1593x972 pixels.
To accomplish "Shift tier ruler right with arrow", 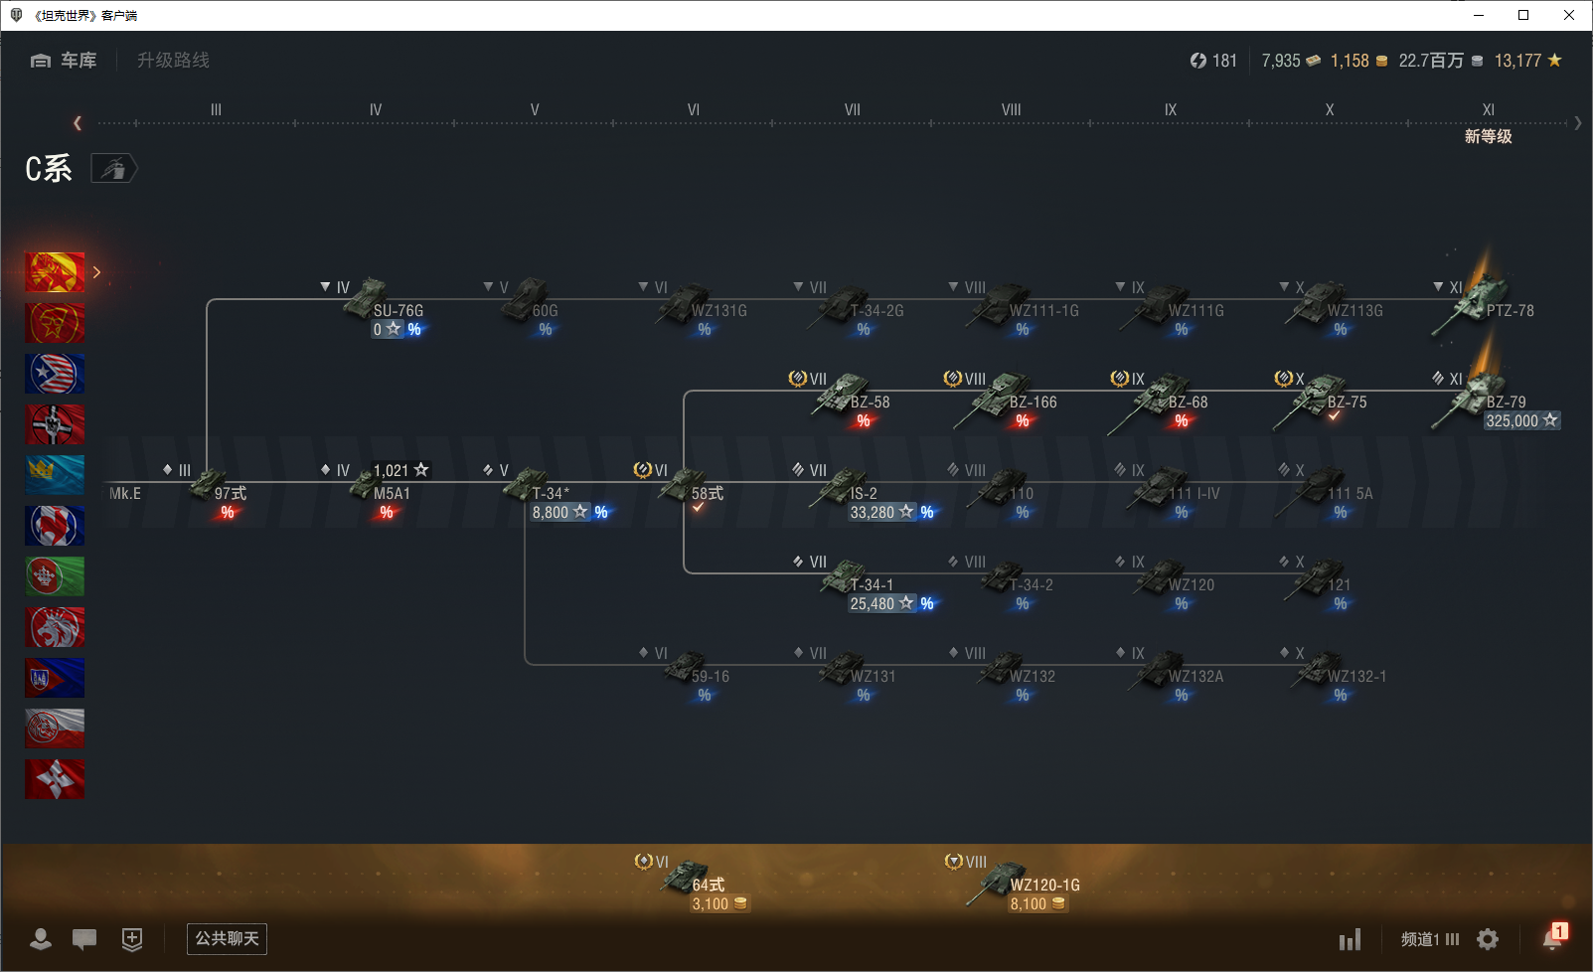I will [x=1578, y=123].
